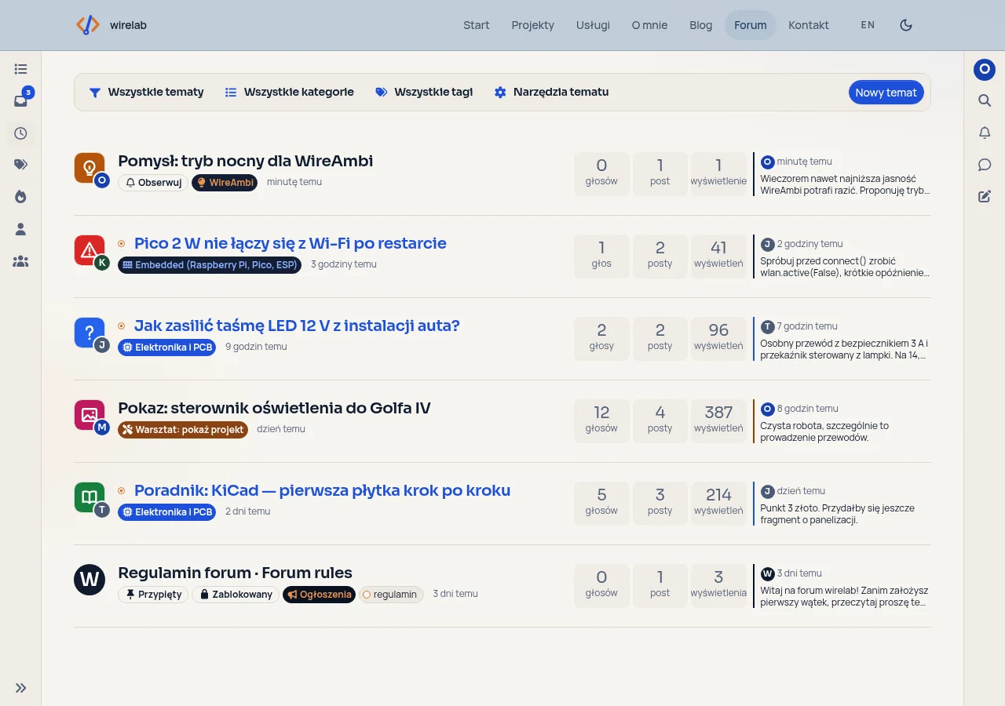Open groups icon in left sidebar
This screenshot has height=706, width=1005.
[x=20, y=261]
